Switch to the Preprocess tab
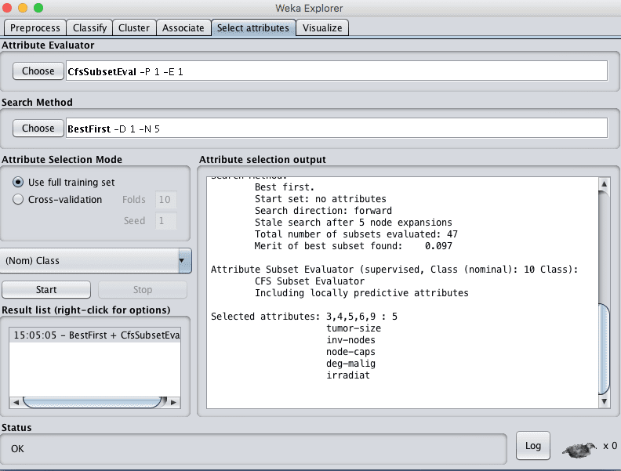The image size is (621, 471). tap(34, 27)
